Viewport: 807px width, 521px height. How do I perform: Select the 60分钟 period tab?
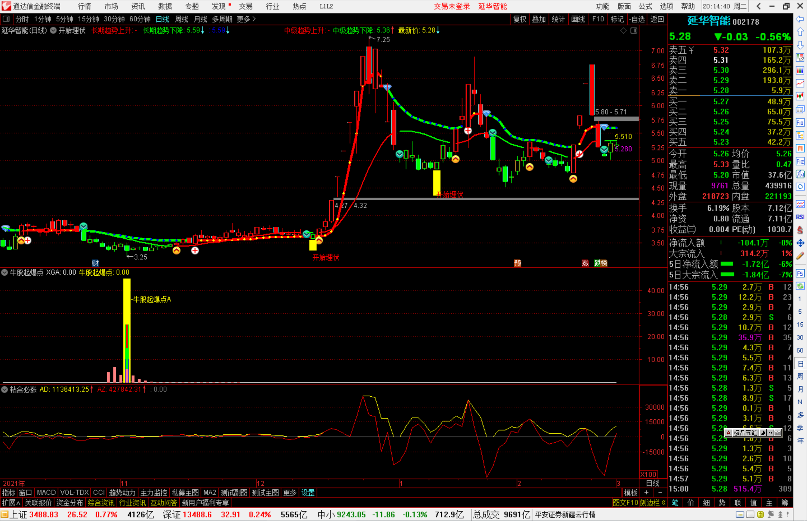point(140,19)
